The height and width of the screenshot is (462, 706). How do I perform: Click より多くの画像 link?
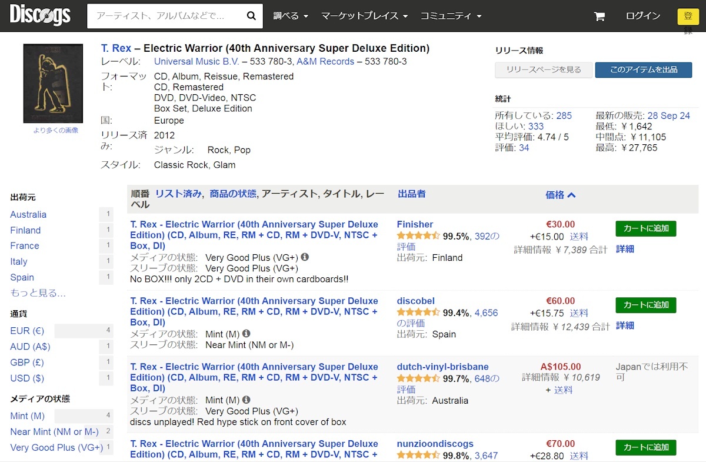coord(56,130)
